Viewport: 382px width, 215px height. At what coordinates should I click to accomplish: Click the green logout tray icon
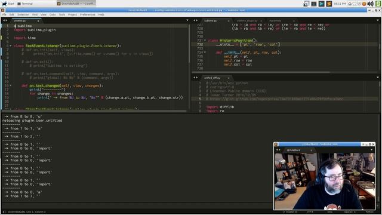pyautogui.click(x=378, y=4)
